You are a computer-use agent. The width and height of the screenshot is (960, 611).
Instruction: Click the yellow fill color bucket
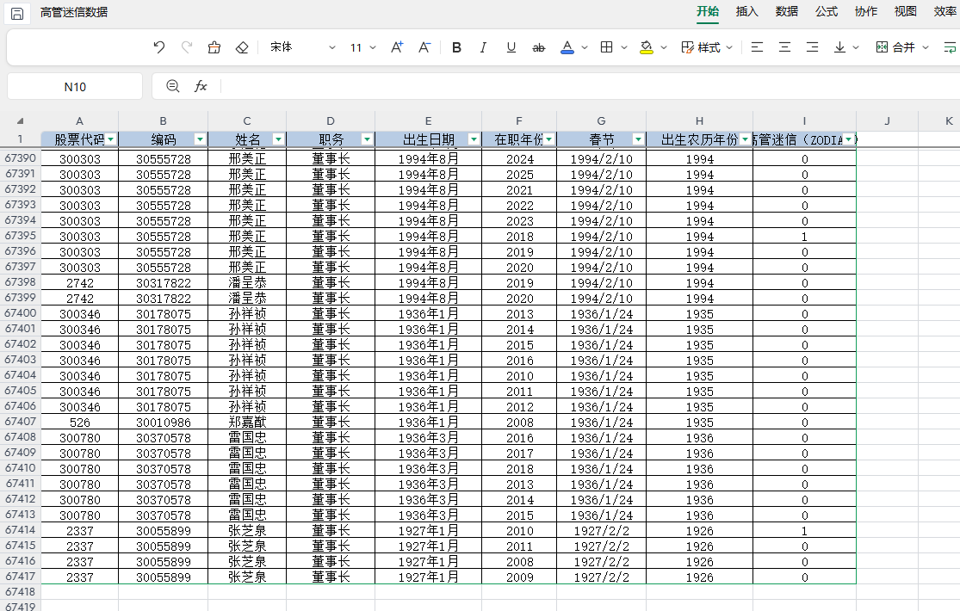point(647,47)
